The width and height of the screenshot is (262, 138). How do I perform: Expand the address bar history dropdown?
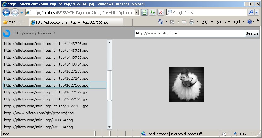tap(137, 12)
